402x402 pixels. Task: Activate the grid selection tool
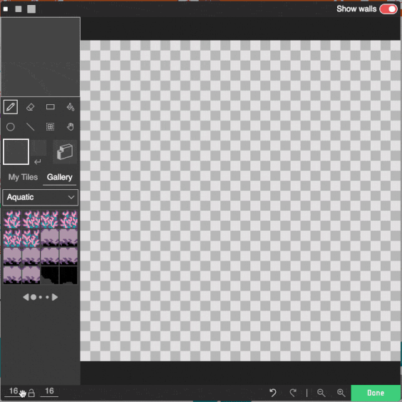point(50,126)
